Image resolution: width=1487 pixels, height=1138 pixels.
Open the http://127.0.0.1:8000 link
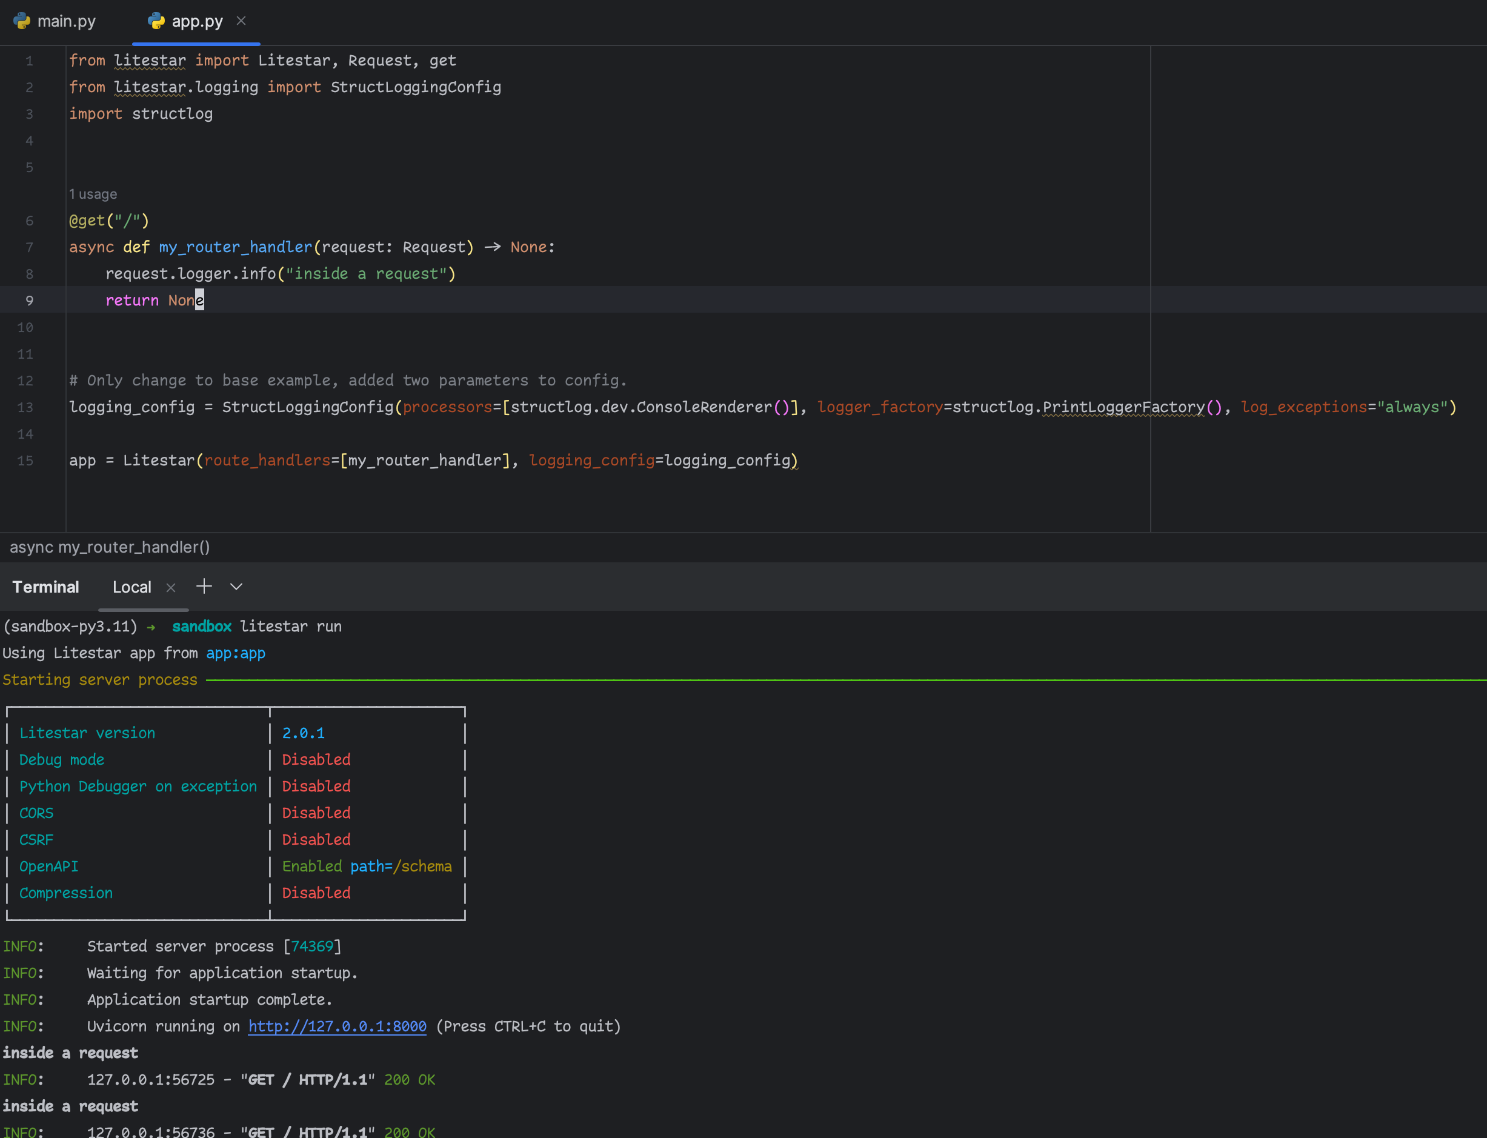pos(337,1027)
